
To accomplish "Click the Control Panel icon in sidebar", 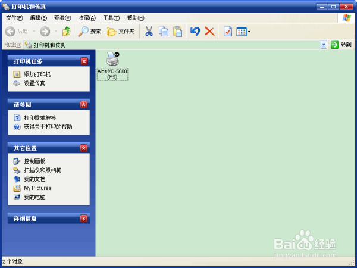I will click(17, 161).
